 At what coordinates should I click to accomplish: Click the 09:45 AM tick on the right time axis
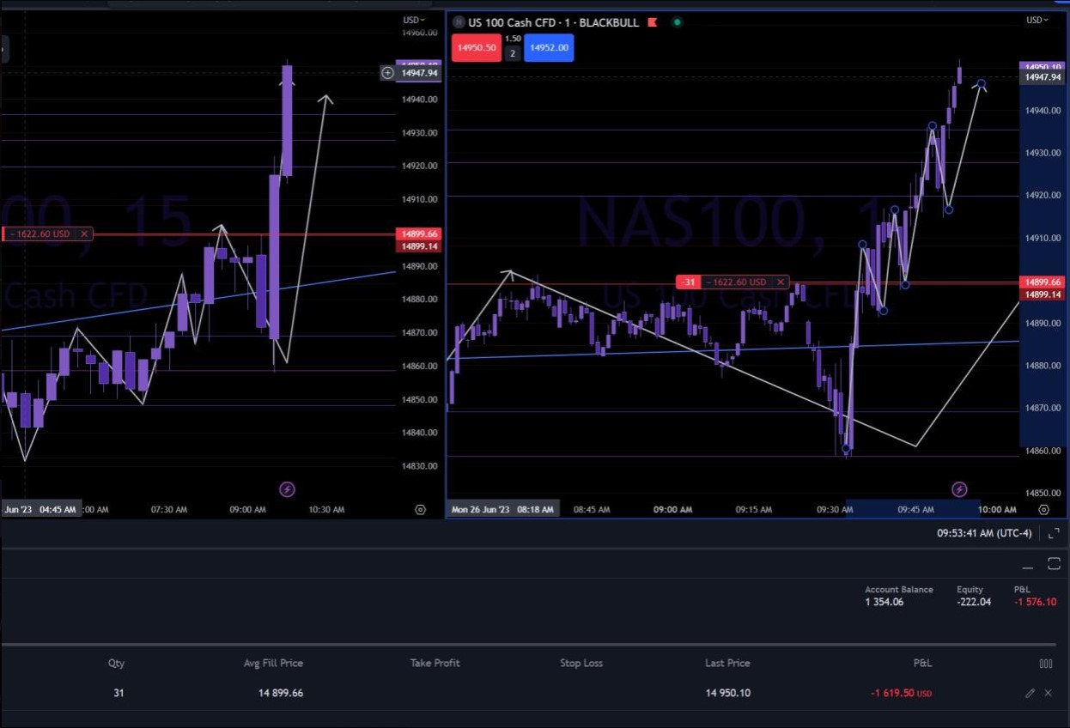915,509
